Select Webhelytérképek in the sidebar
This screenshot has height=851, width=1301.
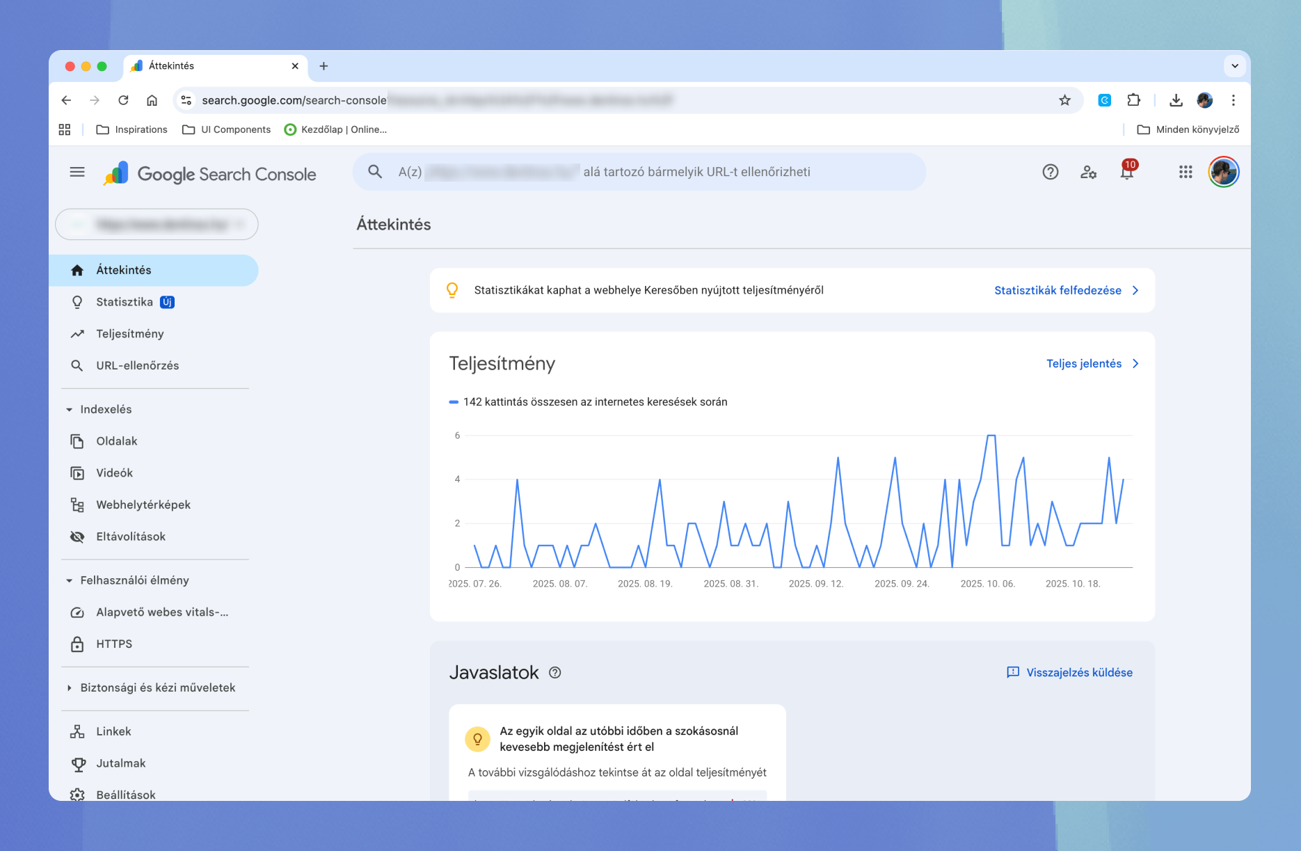pos(143,504)
